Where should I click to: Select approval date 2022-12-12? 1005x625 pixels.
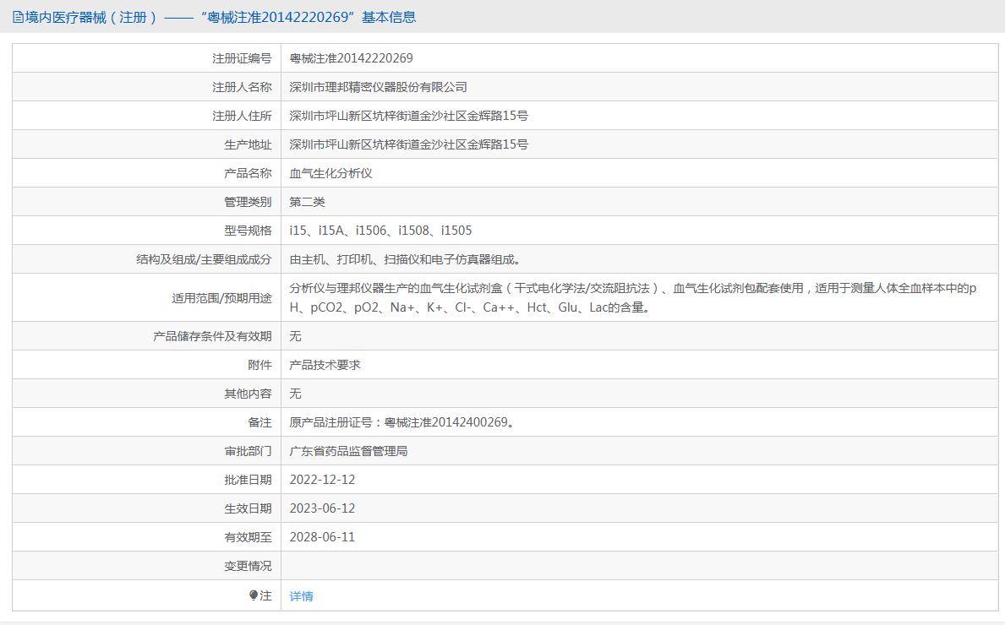[322, 480]
